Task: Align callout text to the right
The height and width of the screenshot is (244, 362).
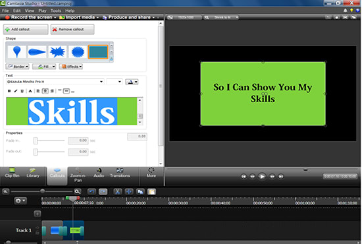Action: click(x=53, y=91)
